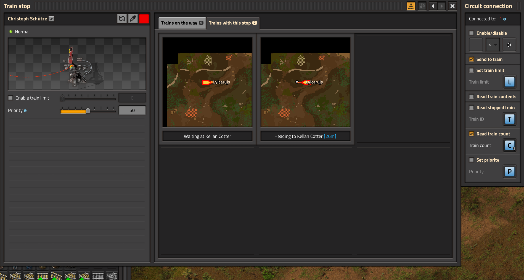Click the pencil icon to rename Christoph Schütze
This screenshot has height=280, width=524.
tap(51, 19)
